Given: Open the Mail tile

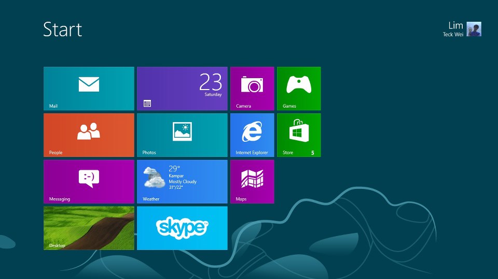Looking at the screenshot, I should pyautogui.click(x=89, y=89).
